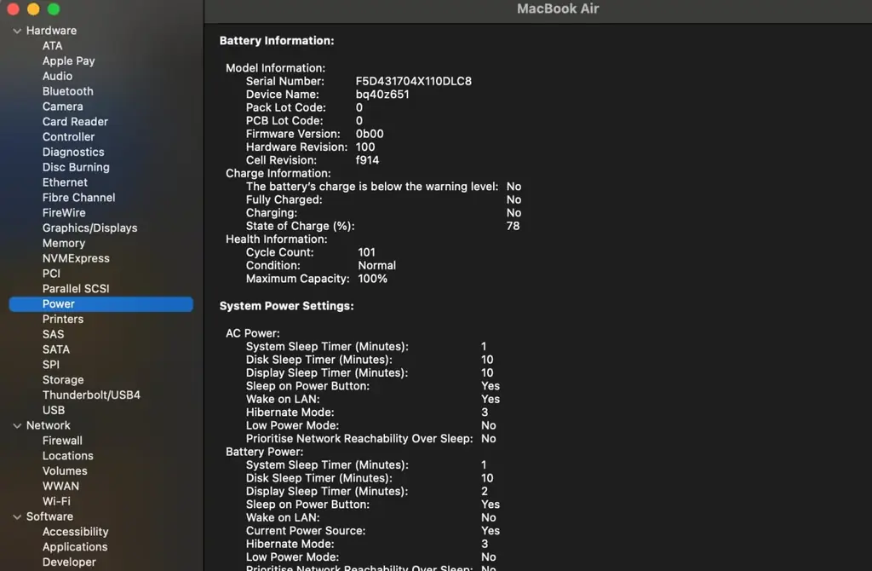Click the System Power Settings heading
This screenshot has height=571, width=872.
point(286,306)
